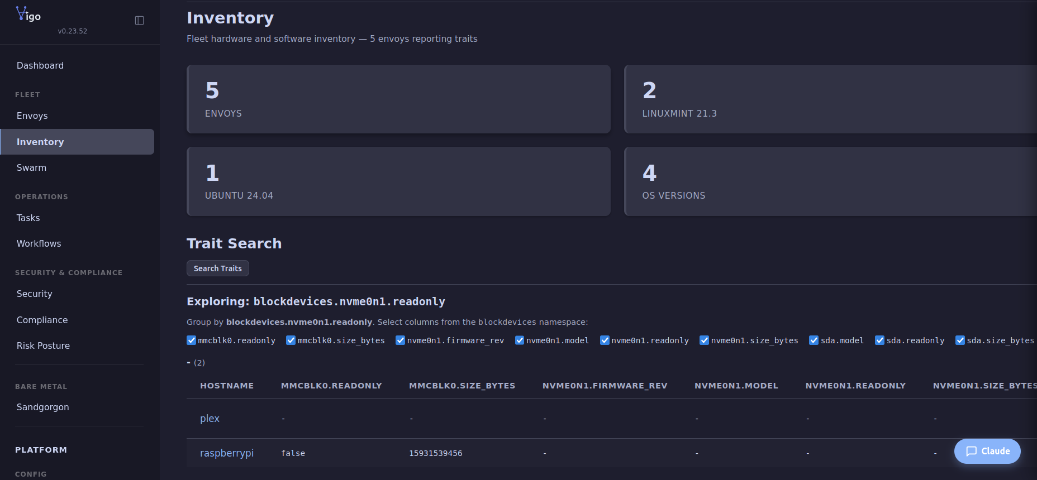The image size is (1037, 480).
Task: Open the Swarm page
Action: point(31,168)
